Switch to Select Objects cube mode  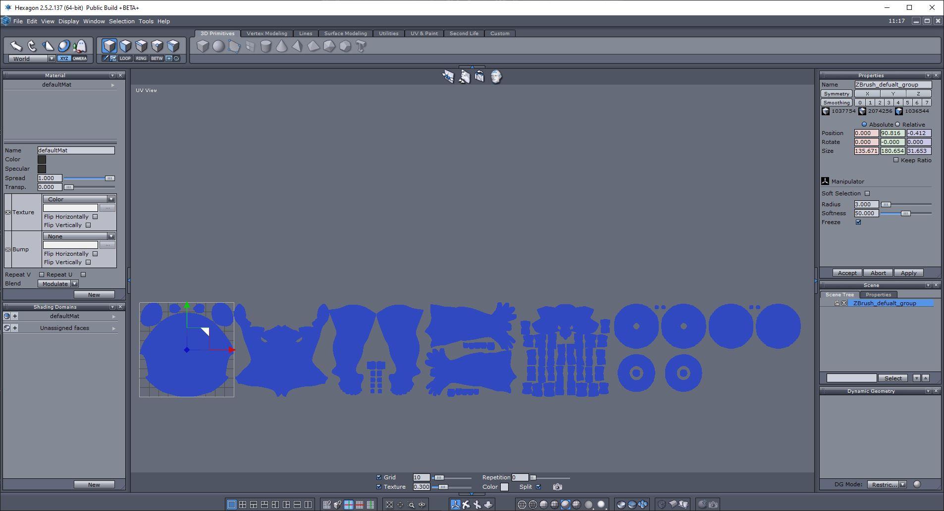[x=109, y=46]
